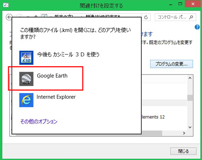Select the Google Earth Pro icon
The image size is (202, 160).
tap(26, 79)
